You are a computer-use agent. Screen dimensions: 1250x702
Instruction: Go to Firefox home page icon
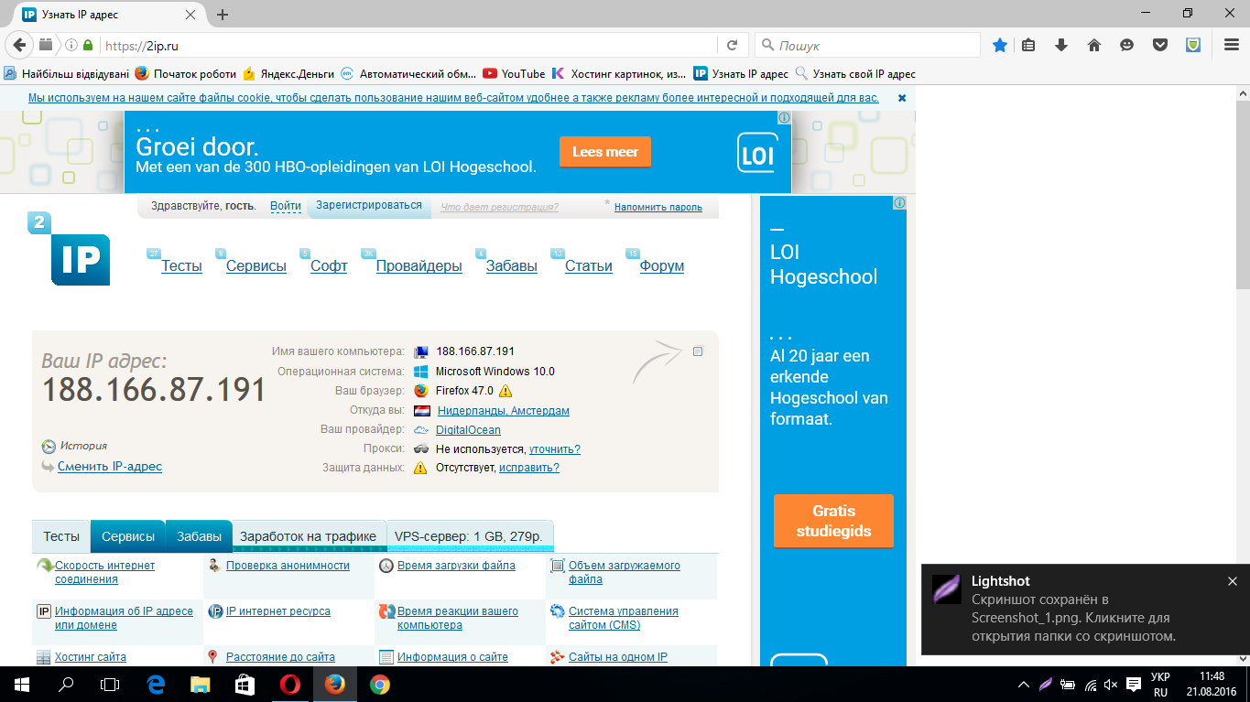[x=1093, y=45]
